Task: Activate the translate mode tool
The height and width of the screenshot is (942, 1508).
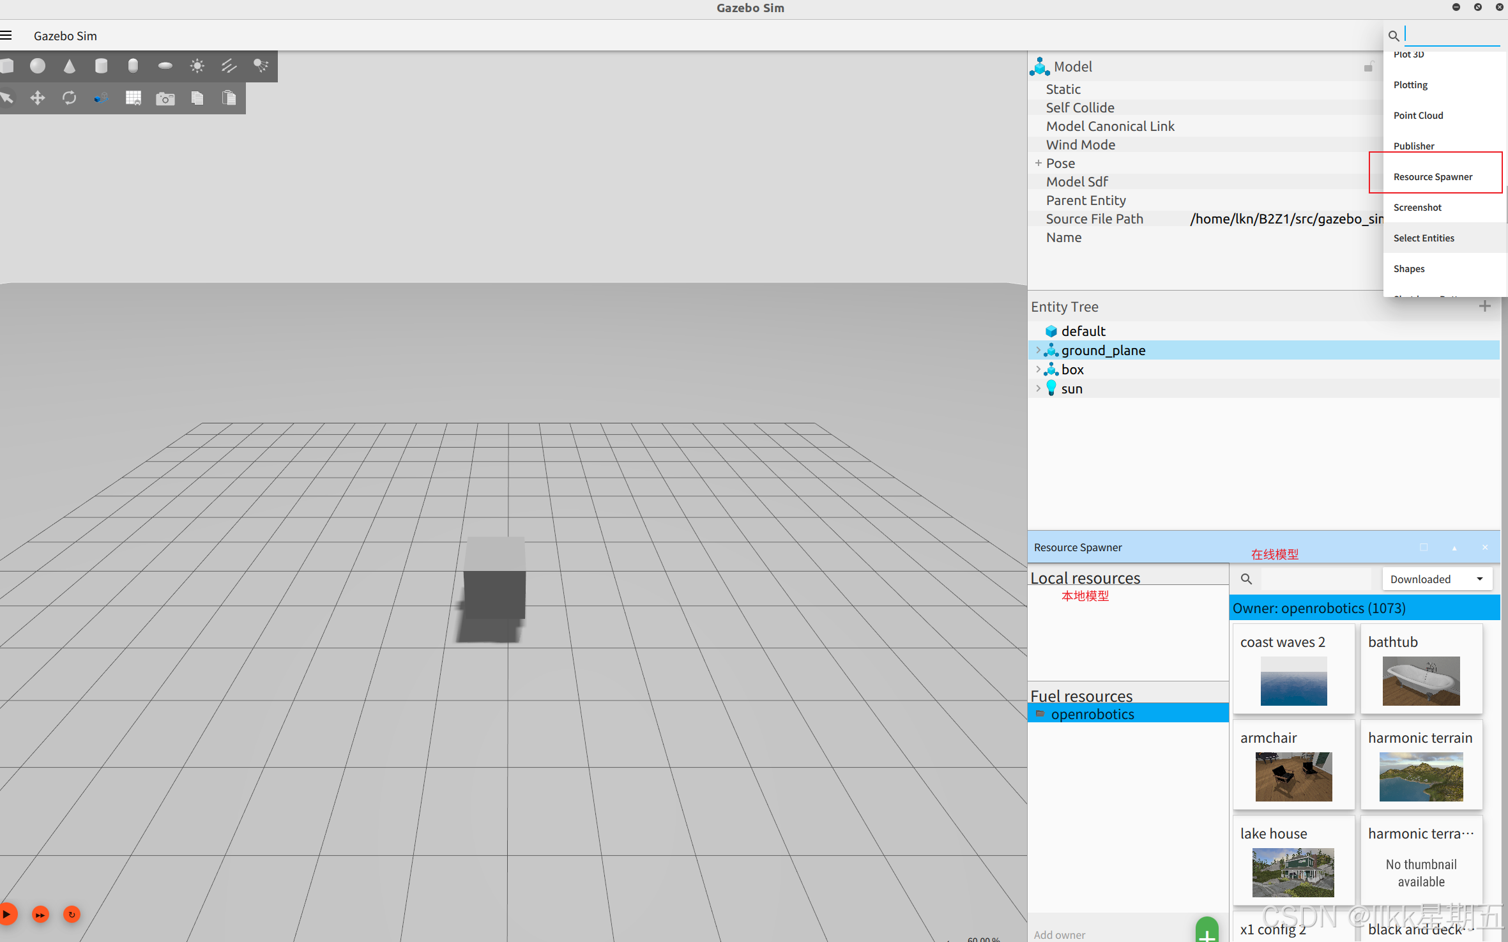Action: tap(38, 98)
